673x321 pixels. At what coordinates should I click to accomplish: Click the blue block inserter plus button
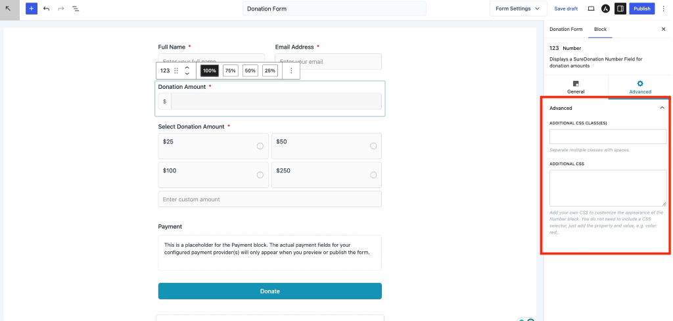pyautogui.click(x=32, y=9)
